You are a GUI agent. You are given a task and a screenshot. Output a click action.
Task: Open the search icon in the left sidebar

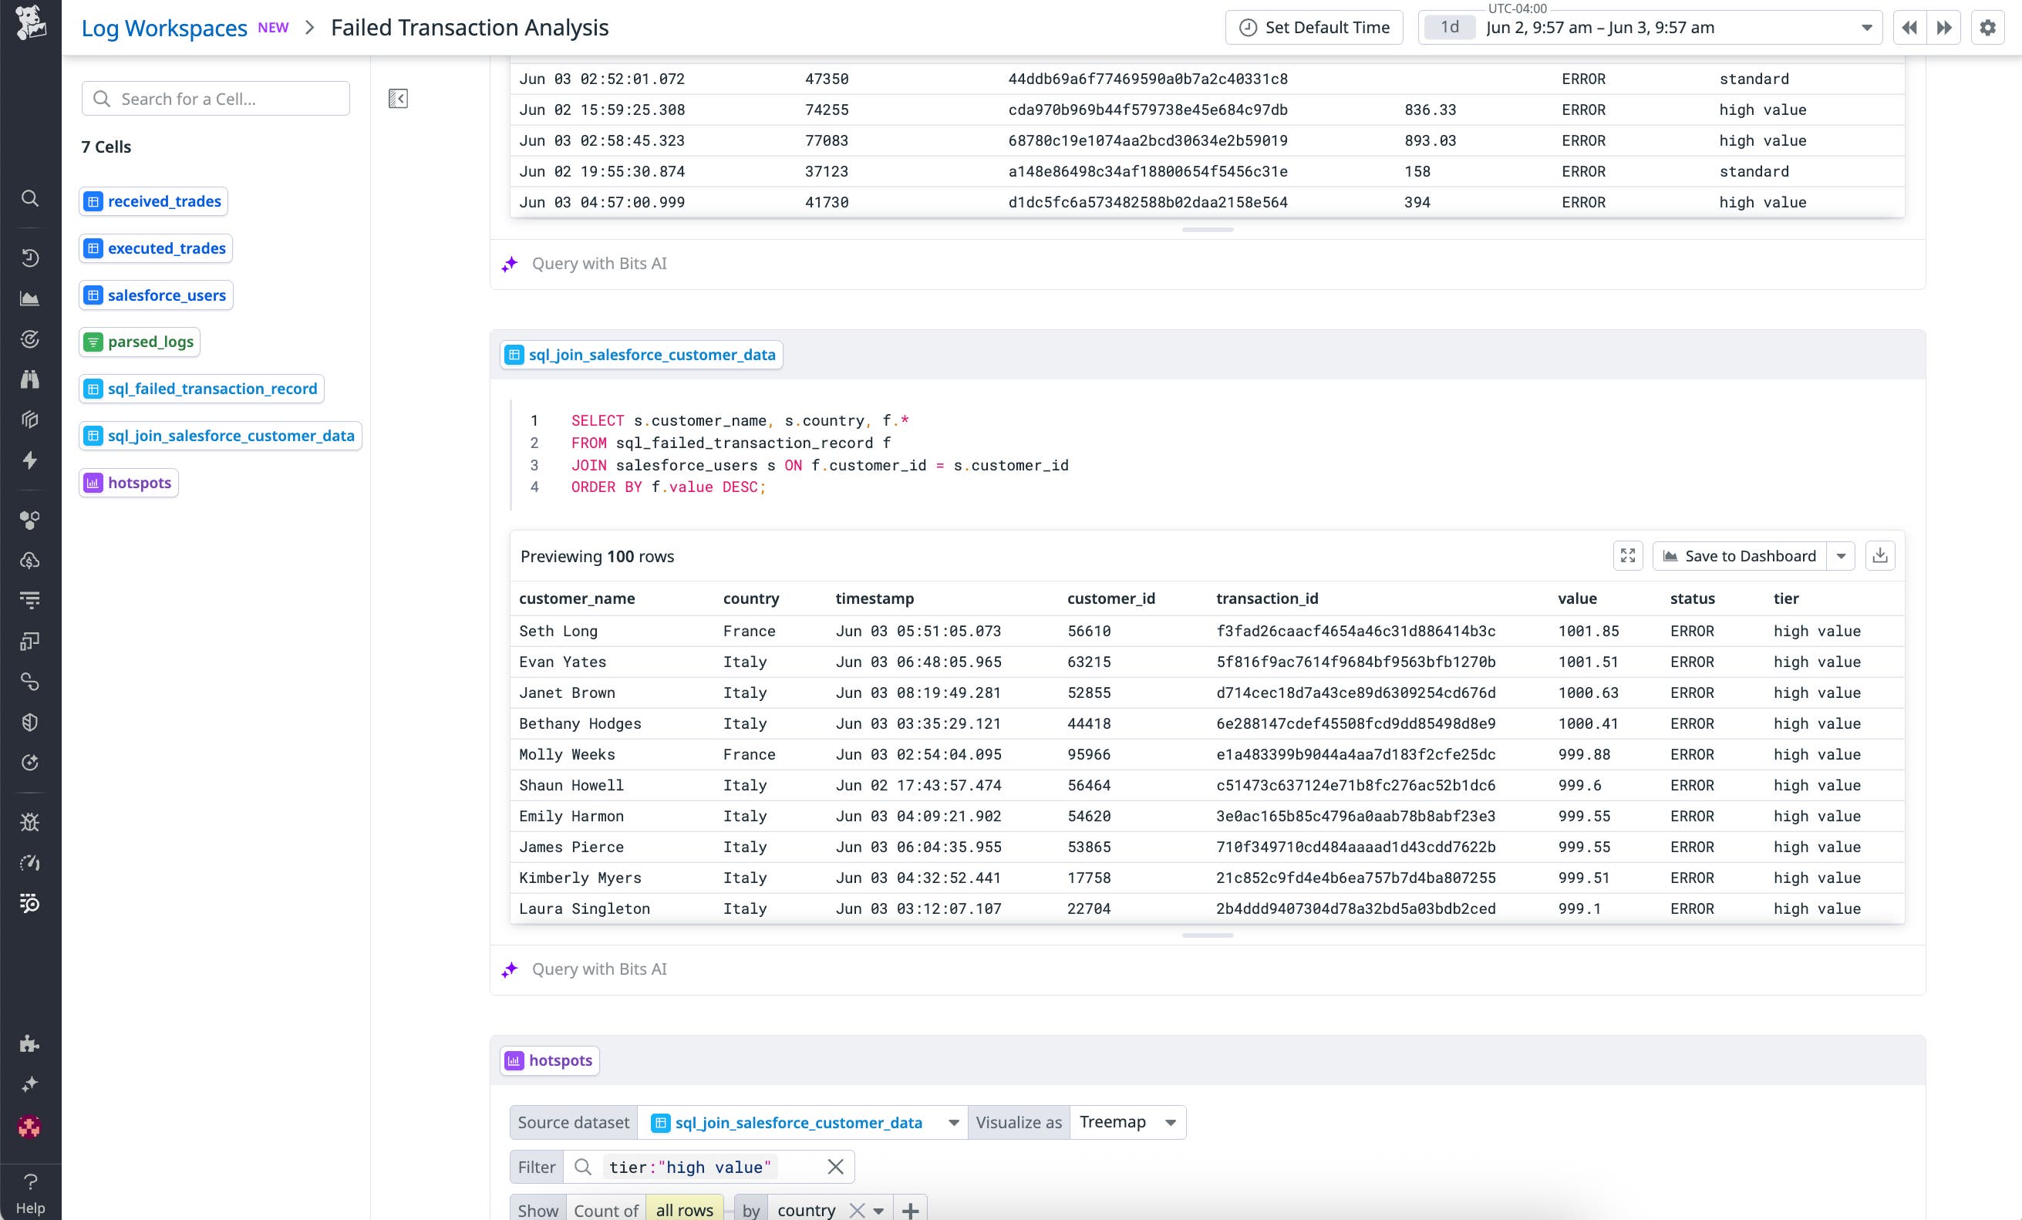click(x=30, y=198)
